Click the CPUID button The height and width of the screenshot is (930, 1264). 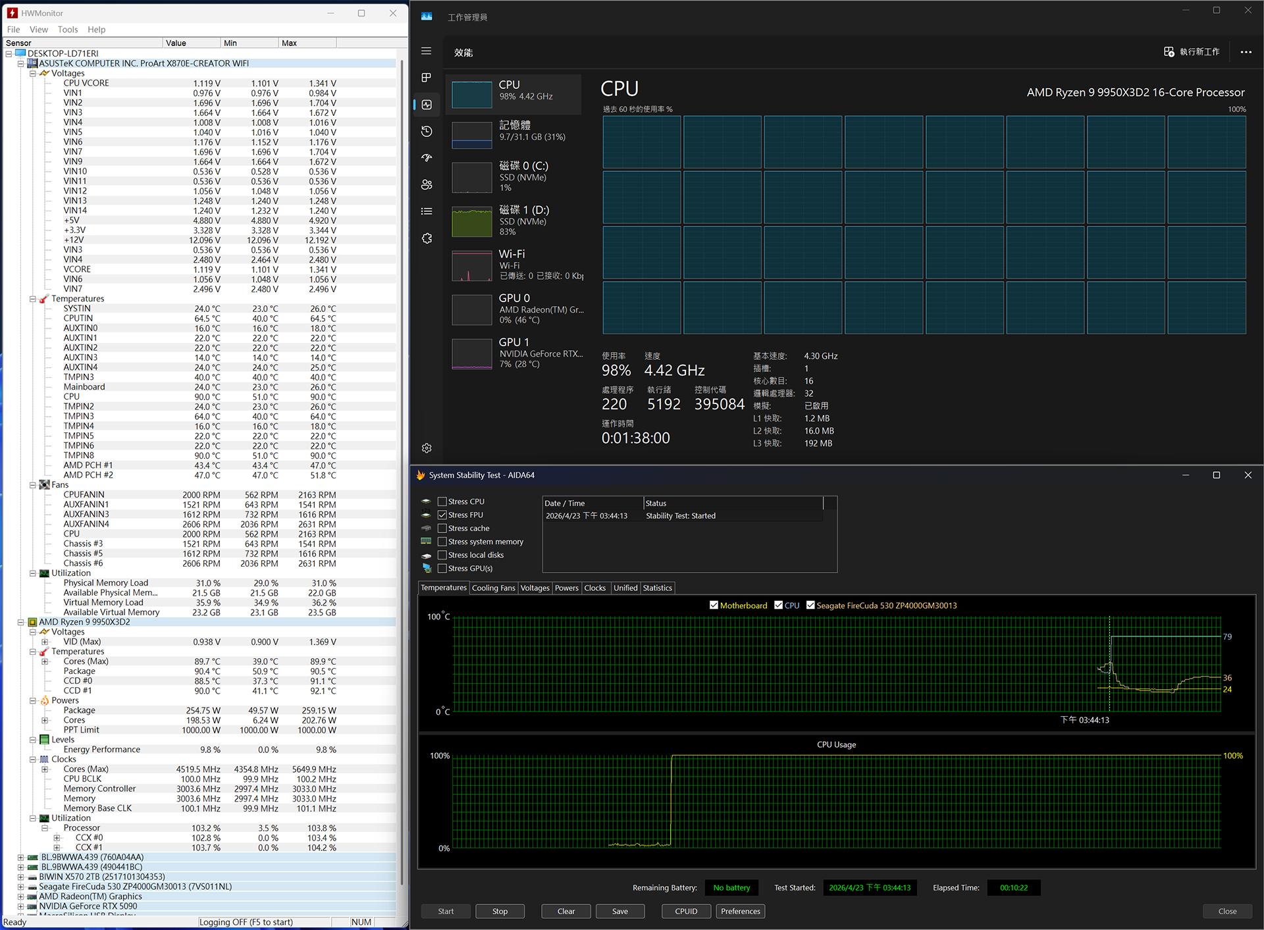(685, 912)
